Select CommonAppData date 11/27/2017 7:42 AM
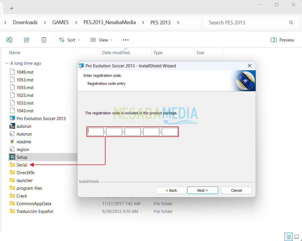The image size is (302, 241). 121,203
